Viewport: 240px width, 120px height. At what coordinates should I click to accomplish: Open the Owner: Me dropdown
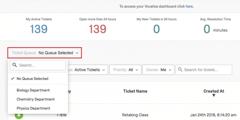point(158,70)
